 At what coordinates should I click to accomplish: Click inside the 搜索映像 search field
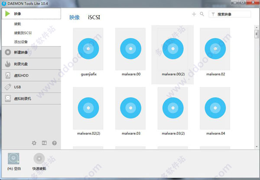click(230, 14)
